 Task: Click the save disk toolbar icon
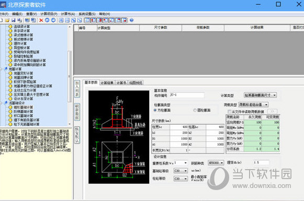click(x=14, y=20)
